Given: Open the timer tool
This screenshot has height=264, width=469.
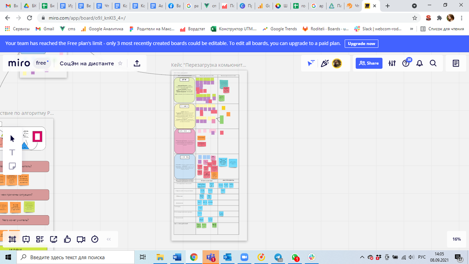Looking at the screenshot, I should [x=95, y=239].
